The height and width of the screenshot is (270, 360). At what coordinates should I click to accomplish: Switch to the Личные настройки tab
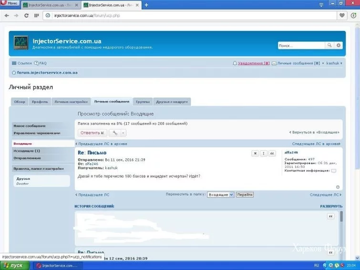(x=71, y=102)
